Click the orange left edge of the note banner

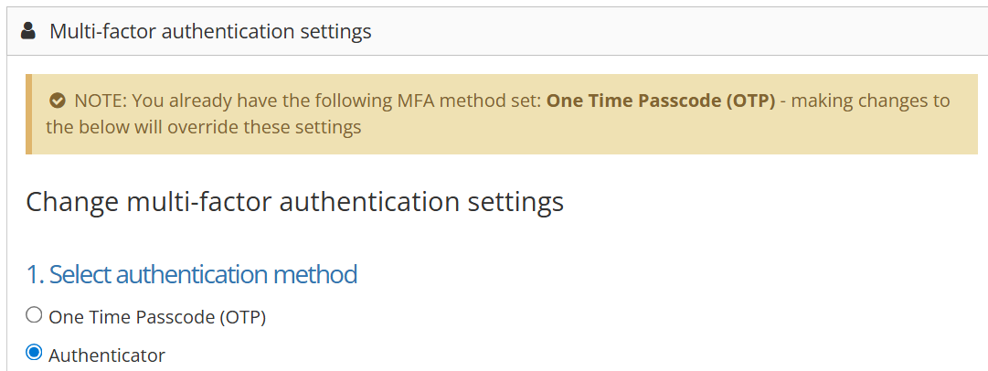click(x=29, y=114)
